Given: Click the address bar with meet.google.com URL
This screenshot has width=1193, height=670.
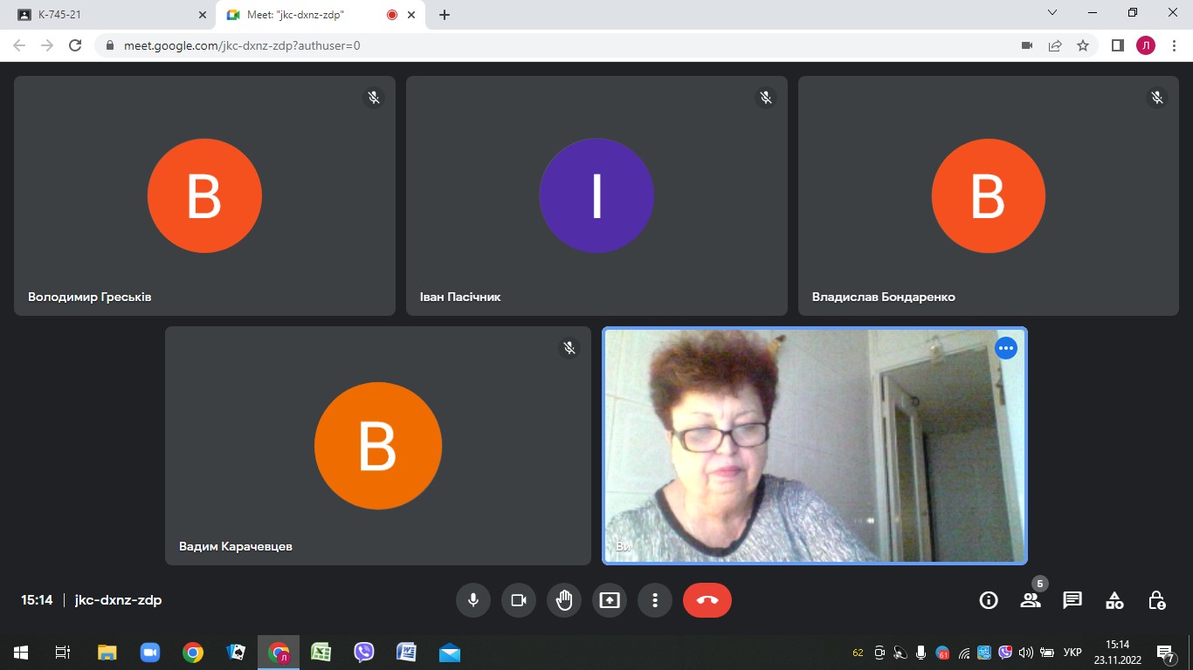Looking at the screenshot, I should click(x=559, y=45).
